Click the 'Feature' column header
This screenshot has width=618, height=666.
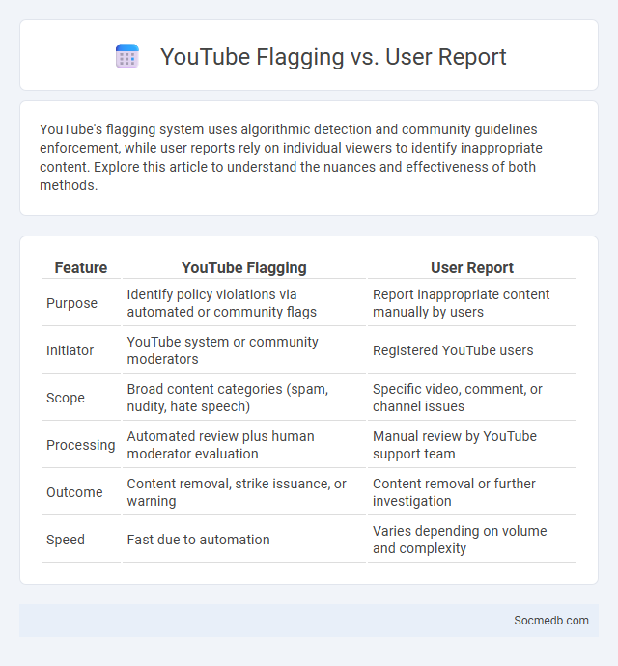click(81, 267)
